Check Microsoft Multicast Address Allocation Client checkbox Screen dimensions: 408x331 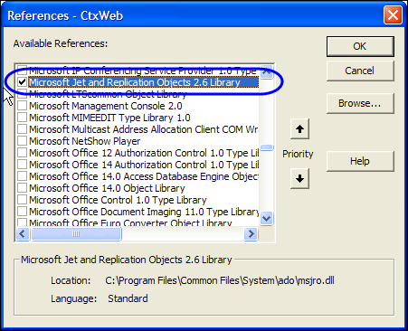(x=22, y=129)
